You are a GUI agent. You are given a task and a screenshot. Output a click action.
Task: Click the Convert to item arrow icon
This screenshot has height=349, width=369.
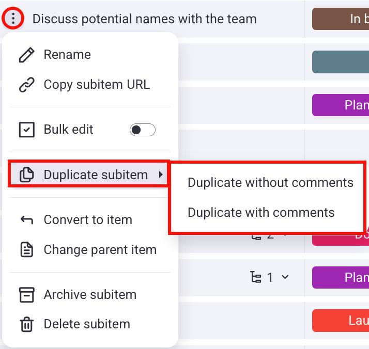click(x=26, y=220)
